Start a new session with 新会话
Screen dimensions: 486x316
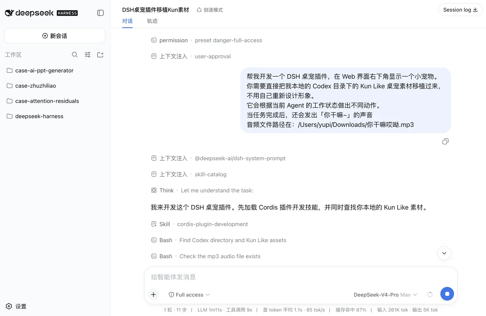coord(55,36)
